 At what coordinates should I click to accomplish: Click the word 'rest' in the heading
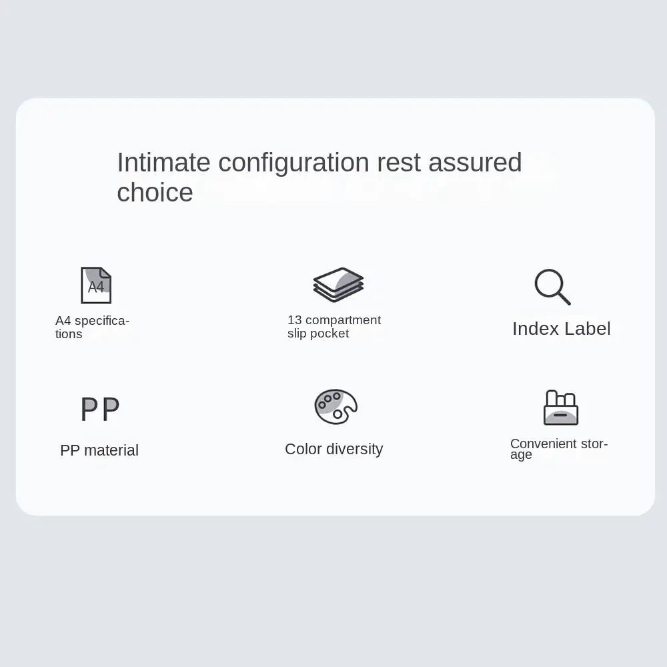(399, 163)
